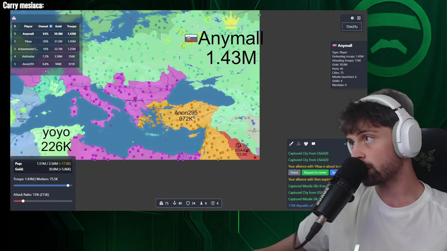Click the 'Attack Ratio: 15% (215K)' label

point(31,195)
